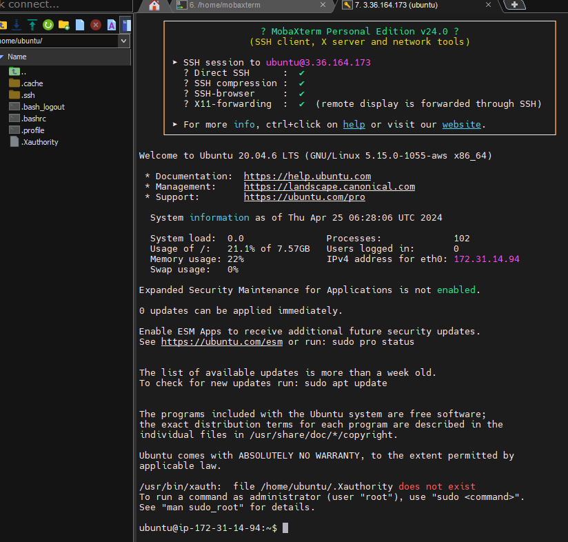568x542 pixels.
Task: Click the download selected files icon
Action: pyautogui.click(x=17, y=25)
